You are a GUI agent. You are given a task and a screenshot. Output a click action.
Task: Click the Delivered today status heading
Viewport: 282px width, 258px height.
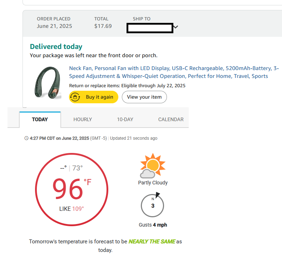pyautogui.click(x=56, y=46)
